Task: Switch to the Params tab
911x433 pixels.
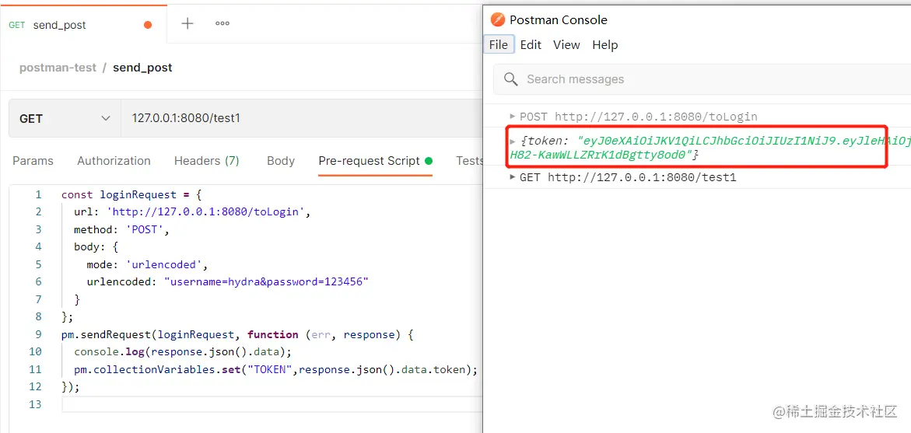Action: pyautogui.click(x=33, y=161)
